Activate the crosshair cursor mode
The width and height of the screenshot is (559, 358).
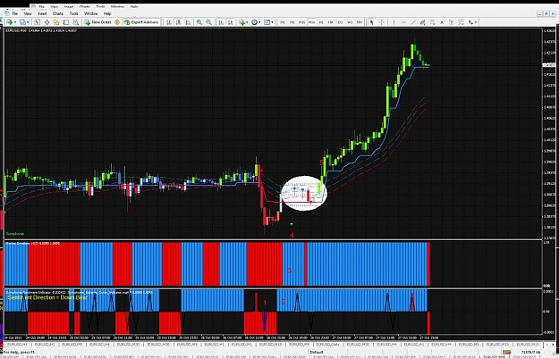(381, 22)
